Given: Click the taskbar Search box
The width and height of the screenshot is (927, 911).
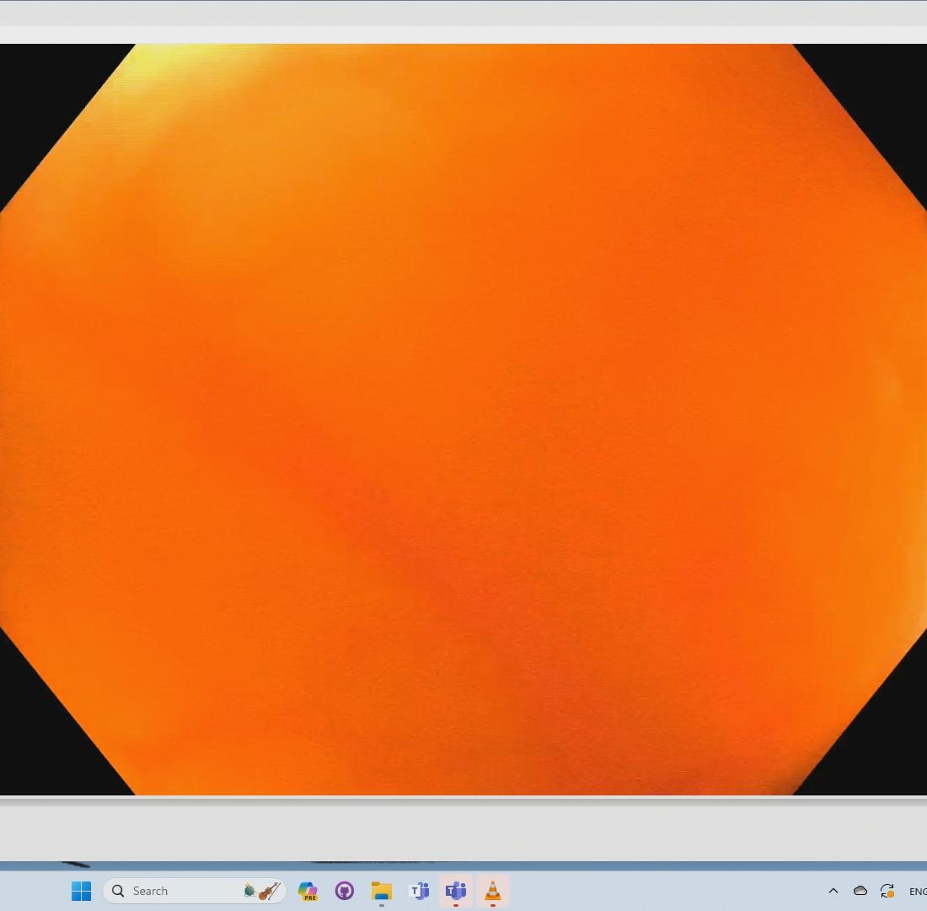Looking at the screenshot, I should point(195,890).
